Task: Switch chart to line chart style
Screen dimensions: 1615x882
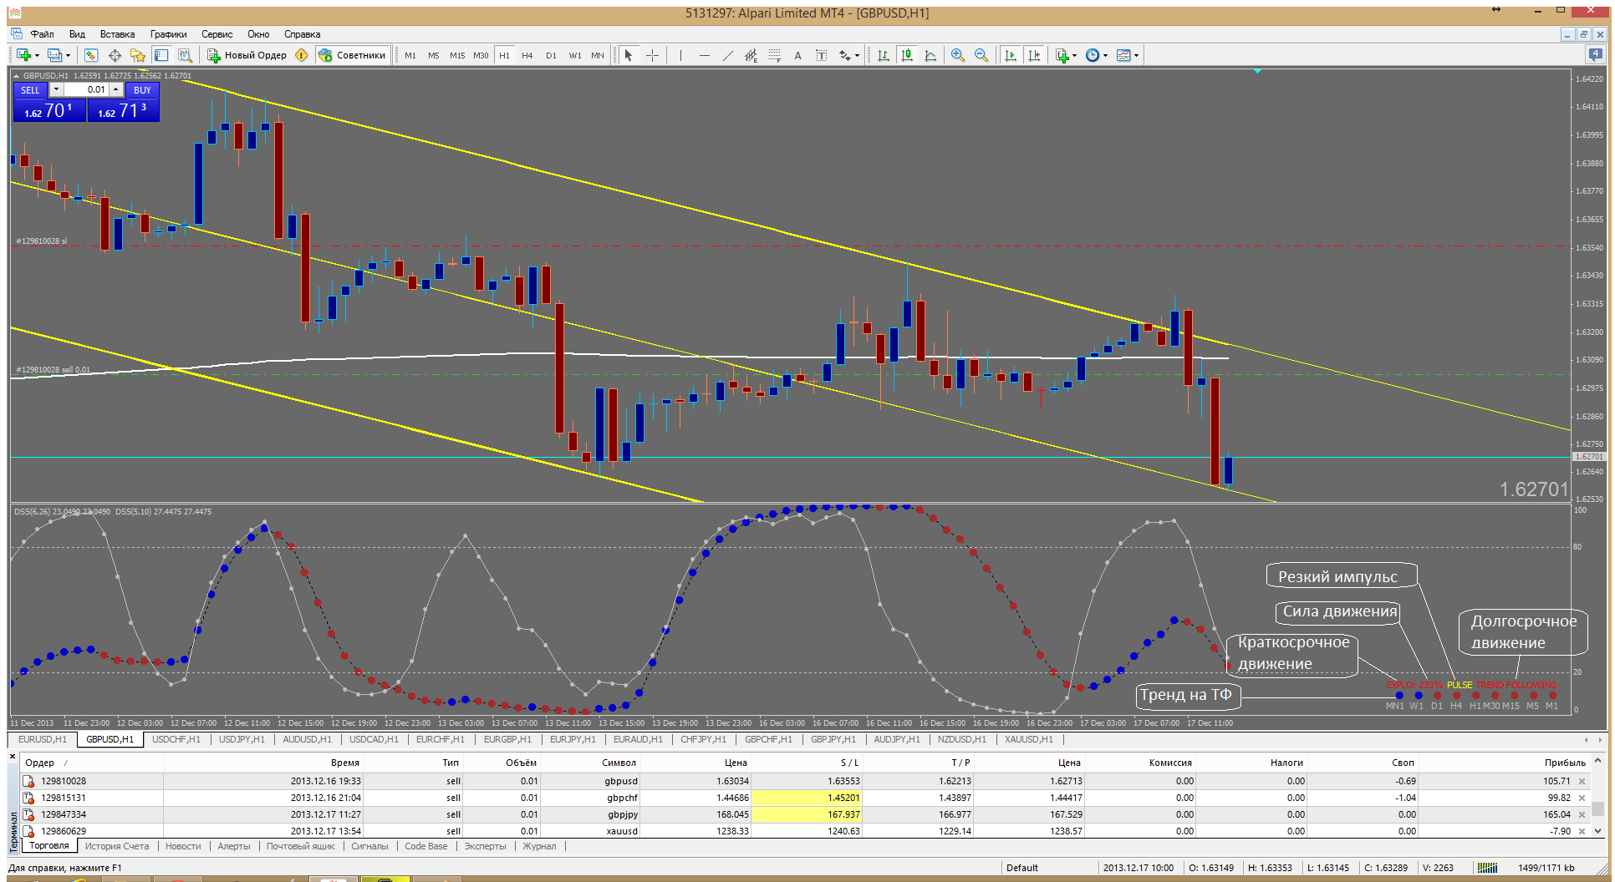Action: tap(930, 55)
